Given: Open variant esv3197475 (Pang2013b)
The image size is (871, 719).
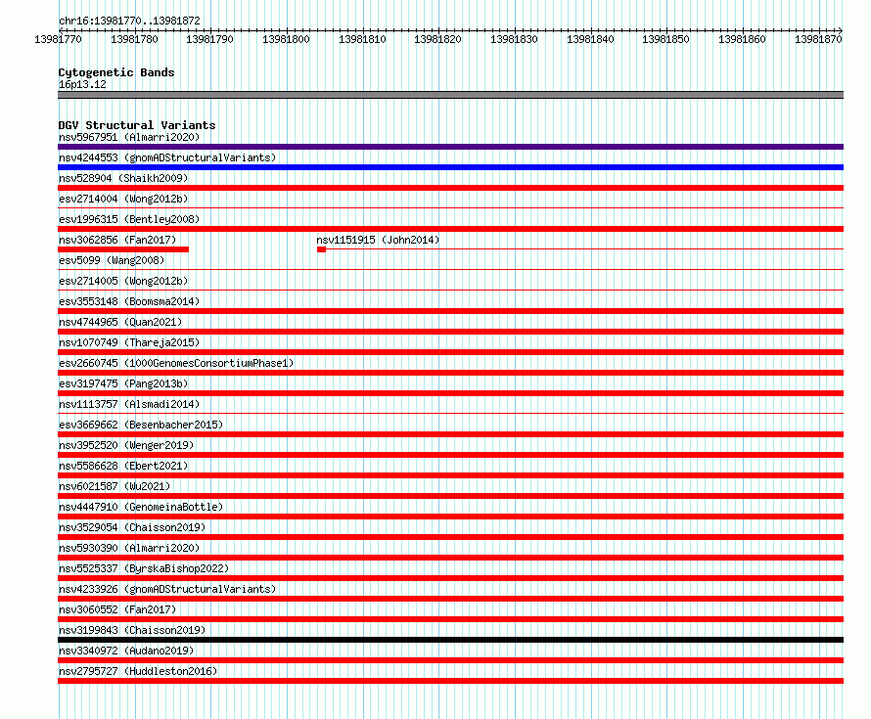Looking at the screenshot, I should (x=123, y=383).
